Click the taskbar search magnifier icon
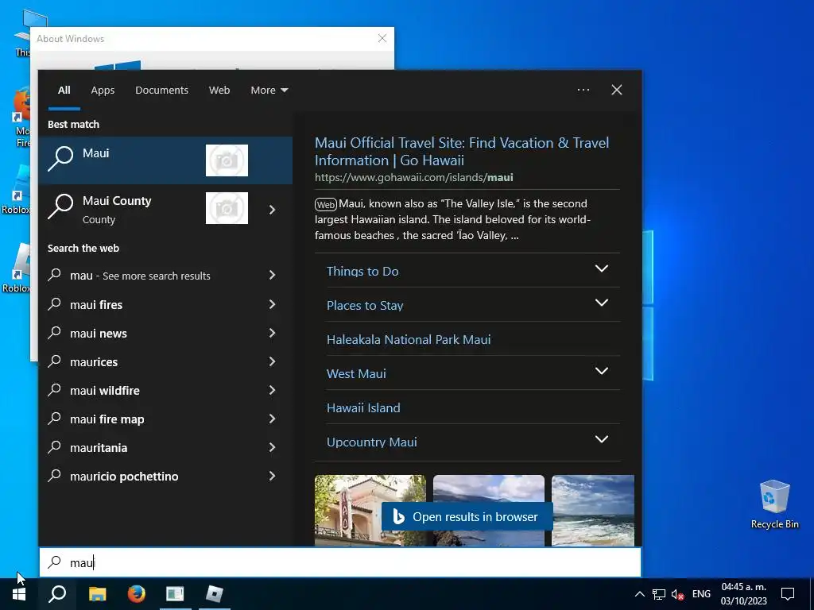Viewport: 814px width, 610px height. coord(57,594)
